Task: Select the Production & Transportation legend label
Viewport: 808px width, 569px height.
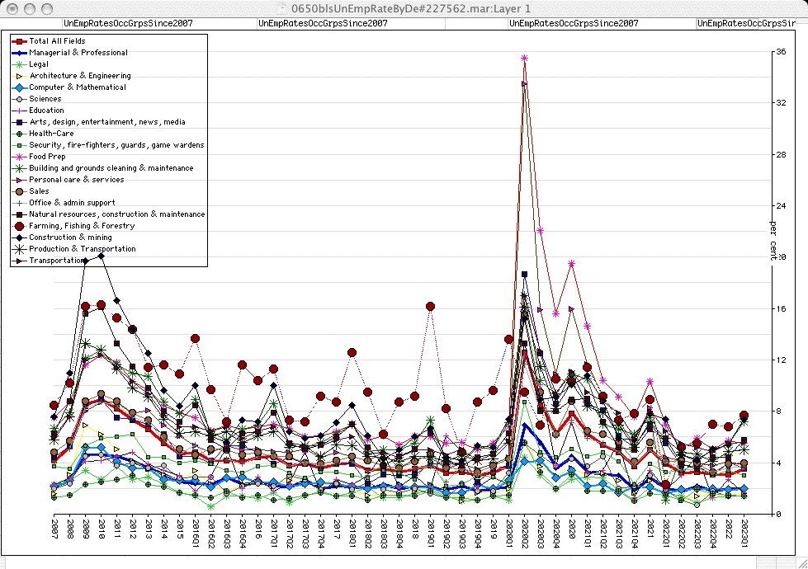Action: click(83, 248)
